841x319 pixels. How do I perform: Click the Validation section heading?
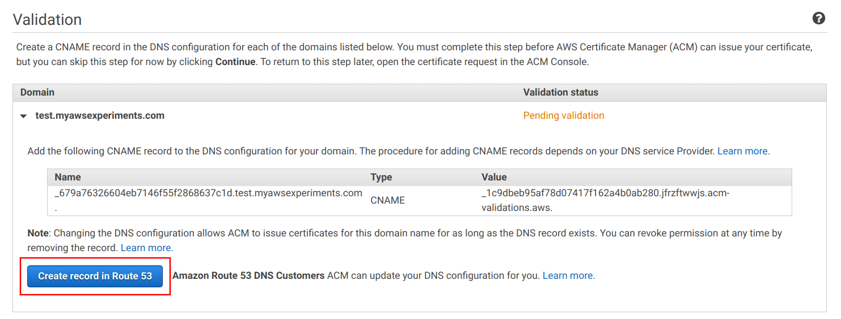(48, 20)
